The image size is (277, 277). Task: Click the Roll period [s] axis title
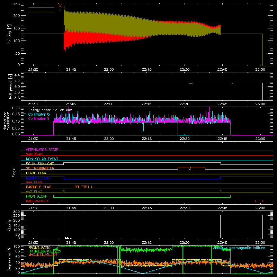tap(10, 86)
